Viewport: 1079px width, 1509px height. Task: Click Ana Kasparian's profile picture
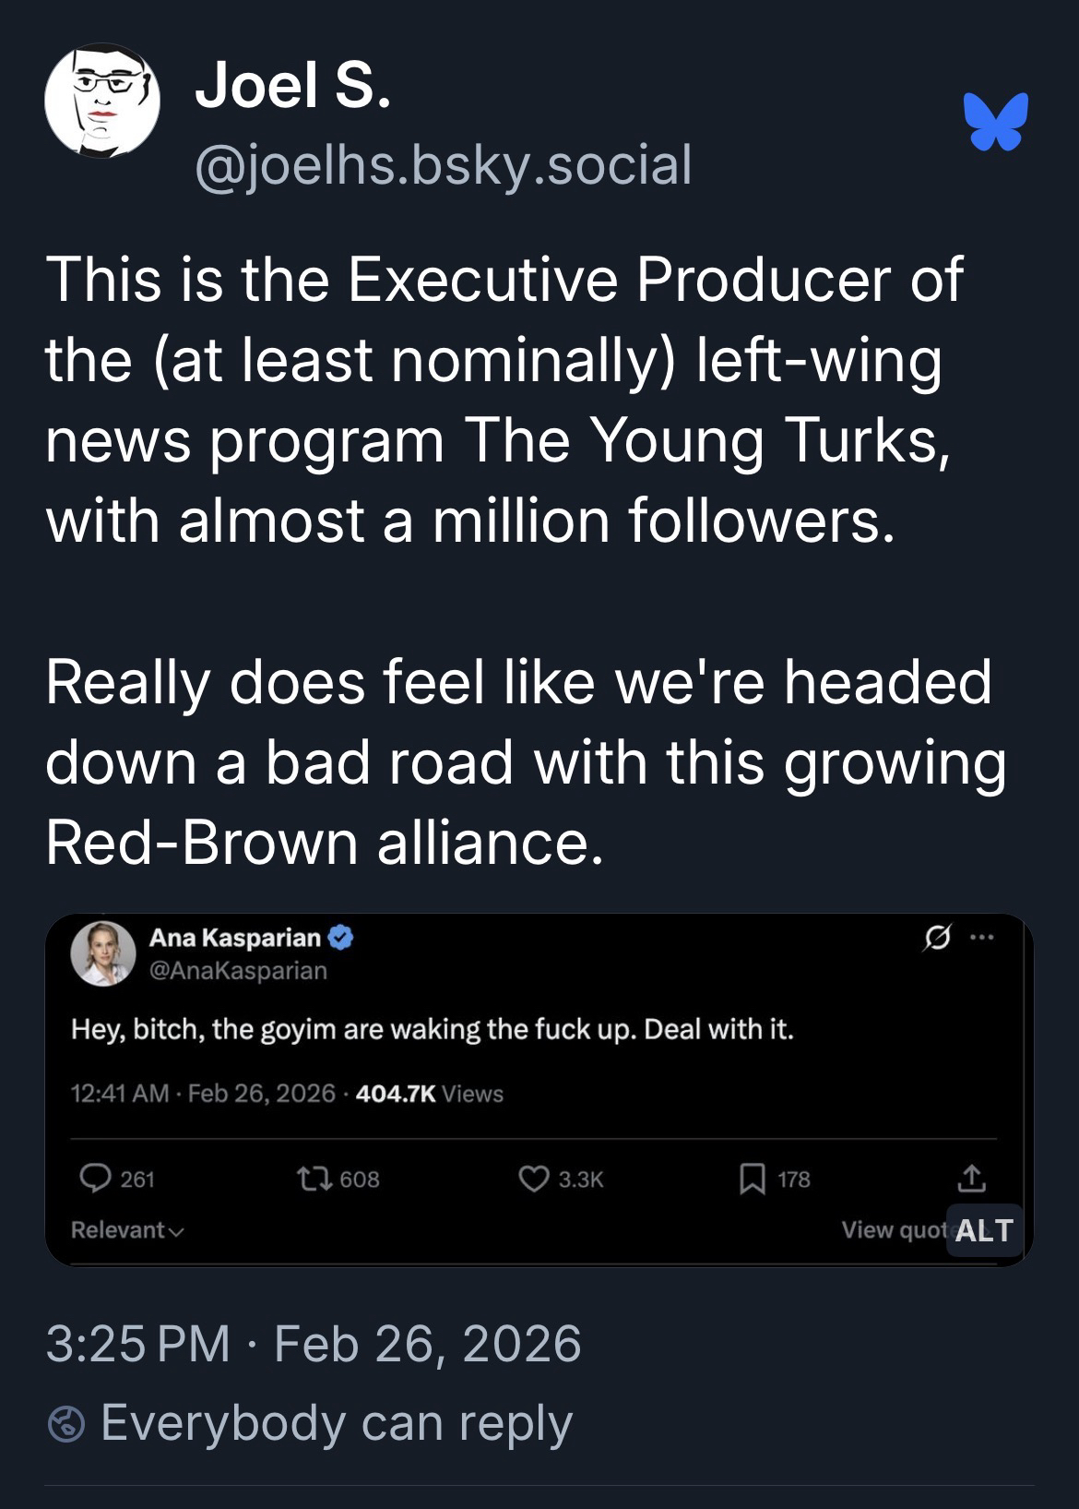(x=103, y=953)
